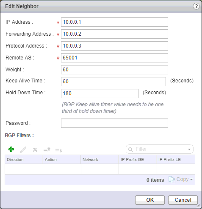Click OK to save neighbor
The image size is (202, 209).
click(x=150, y=200)
